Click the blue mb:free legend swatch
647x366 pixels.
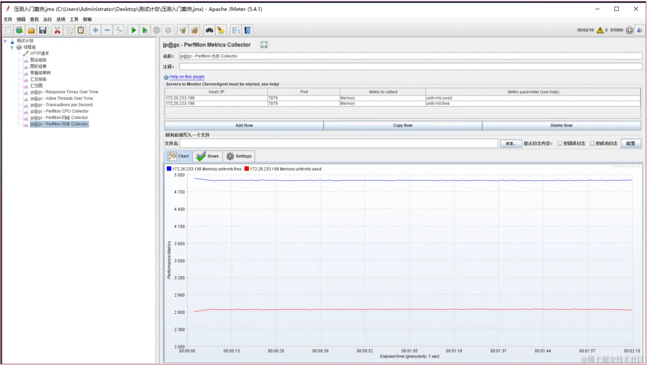(x=169, y=169)
